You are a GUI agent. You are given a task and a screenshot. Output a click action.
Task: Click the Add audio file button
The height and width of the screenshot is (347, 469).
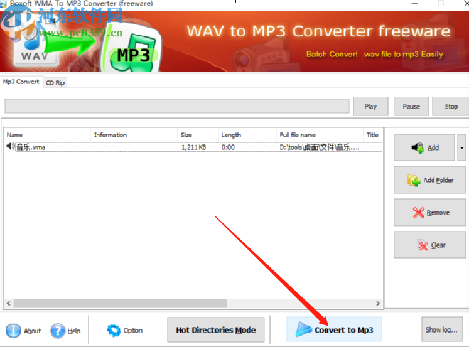pos(424,147)
